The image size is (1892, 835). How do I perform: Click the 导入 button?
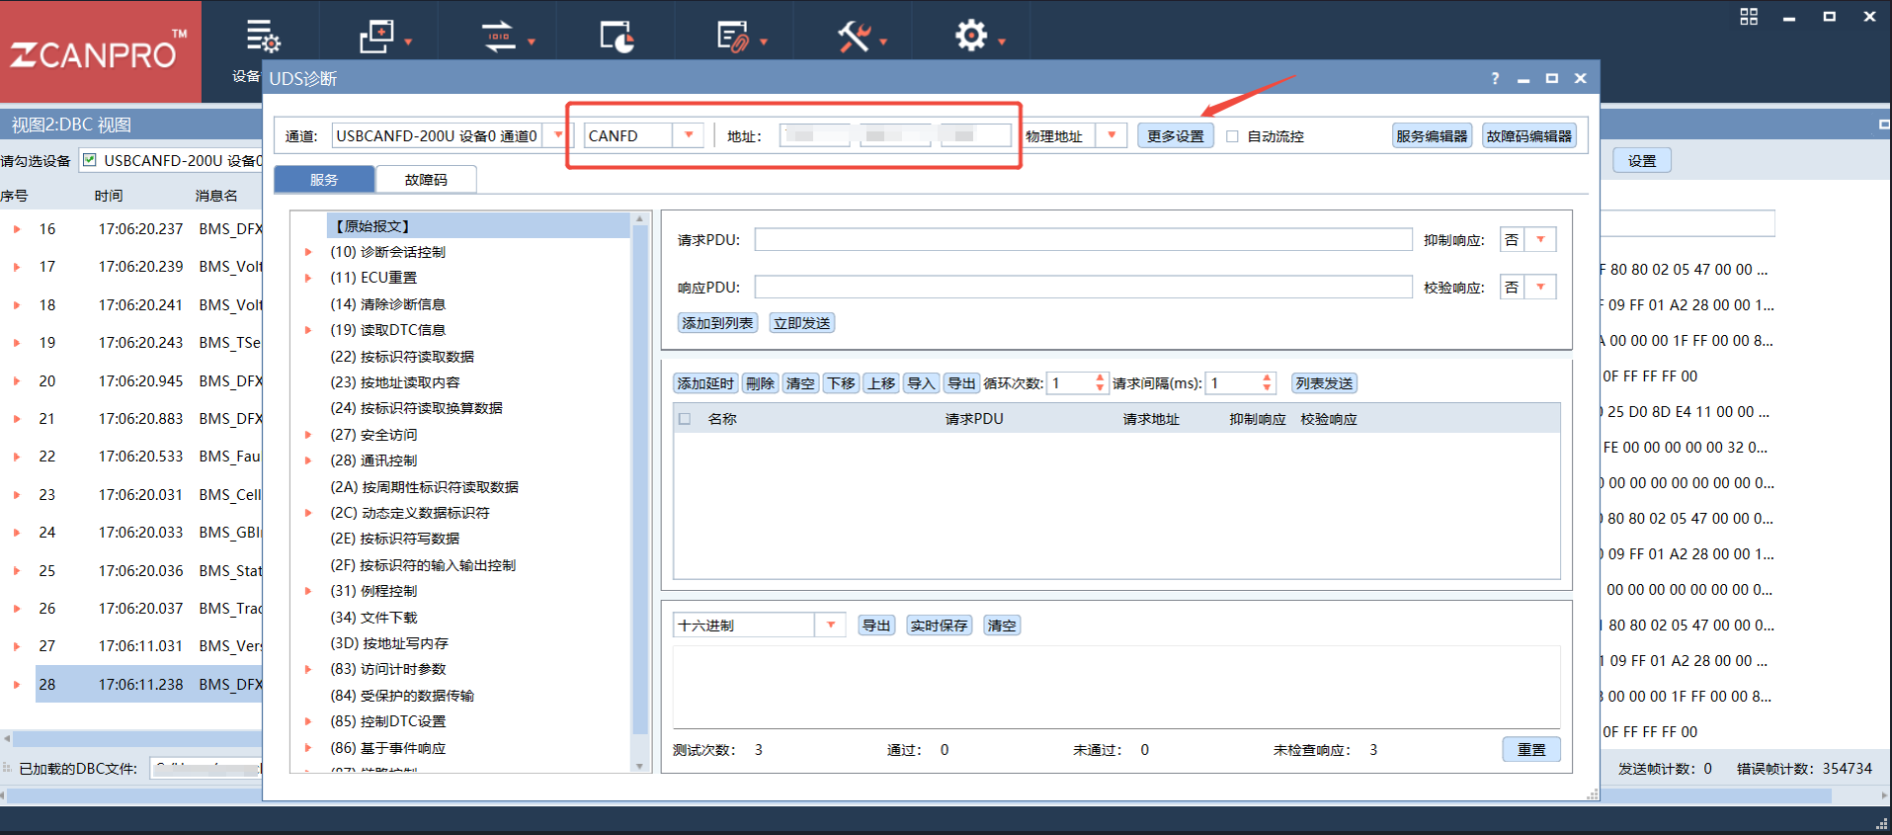[921, 383]
